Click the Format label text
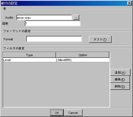The image size is (133, 117). (8, 39)
